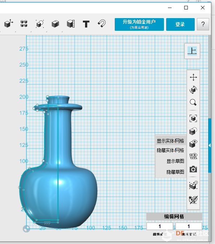Image resolution: width=215 pixels, height=244 pixels.
Task: Choose 显示实体/网格 from the flyout
Action: [170, 141]
